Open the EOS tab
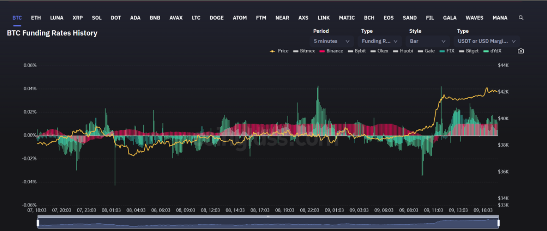The image size is (547, 231). [x=389, y=18]
